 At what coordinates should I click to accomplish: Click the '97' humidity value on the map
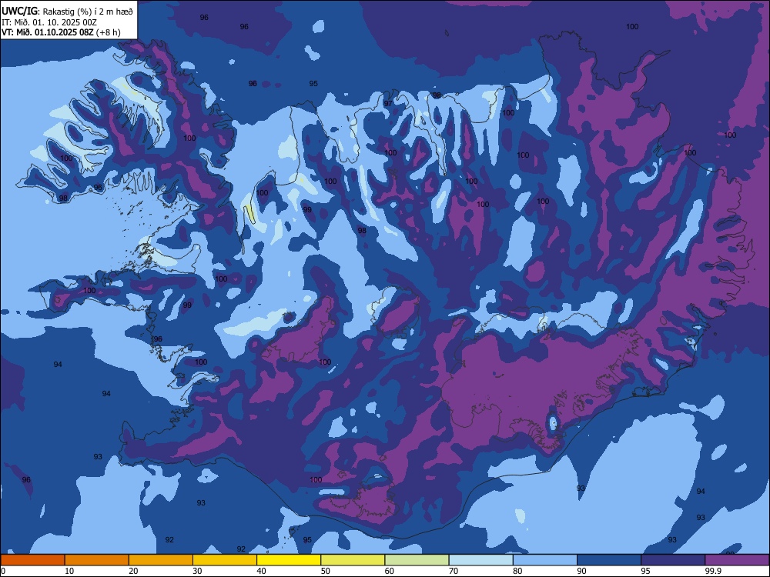tap(388, 104)
